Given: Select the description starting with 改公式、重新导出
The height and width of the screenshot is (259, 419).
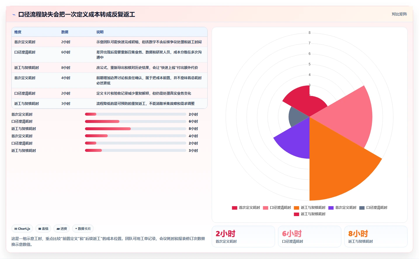Looking at the screenshot, I should pos(147,68).
